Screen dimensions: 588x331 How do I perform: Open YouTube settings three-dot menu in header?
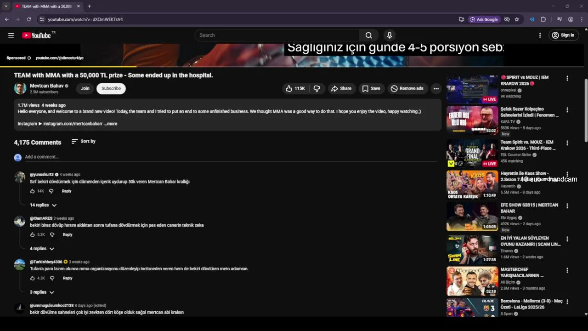(540, 35)
